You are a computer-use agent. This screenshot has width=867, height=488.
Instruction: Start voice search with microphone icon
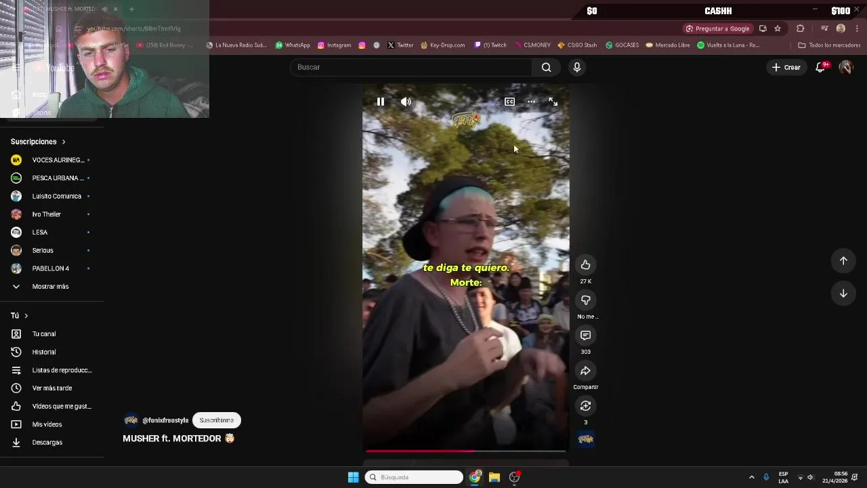(577, 67)
